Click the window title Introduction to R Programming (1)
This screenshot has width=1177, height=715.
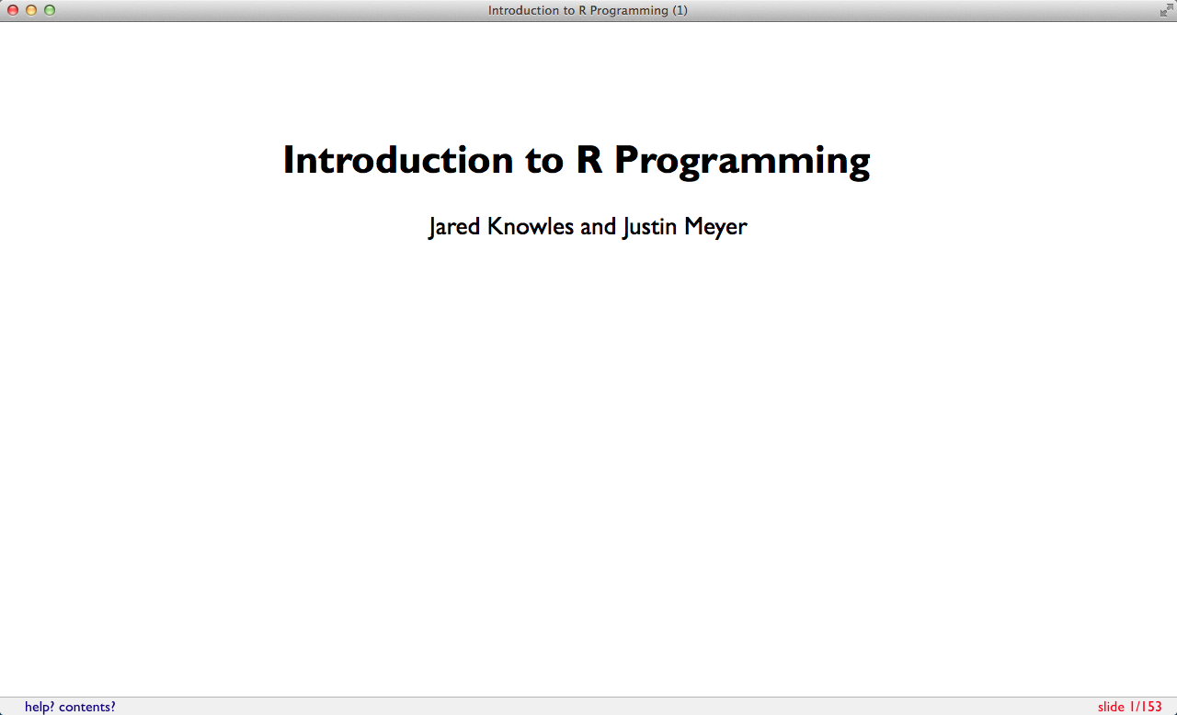(x=588, y=10)
